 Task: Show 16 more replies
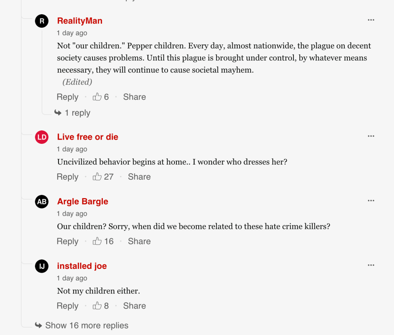click(x=86, y=325)
